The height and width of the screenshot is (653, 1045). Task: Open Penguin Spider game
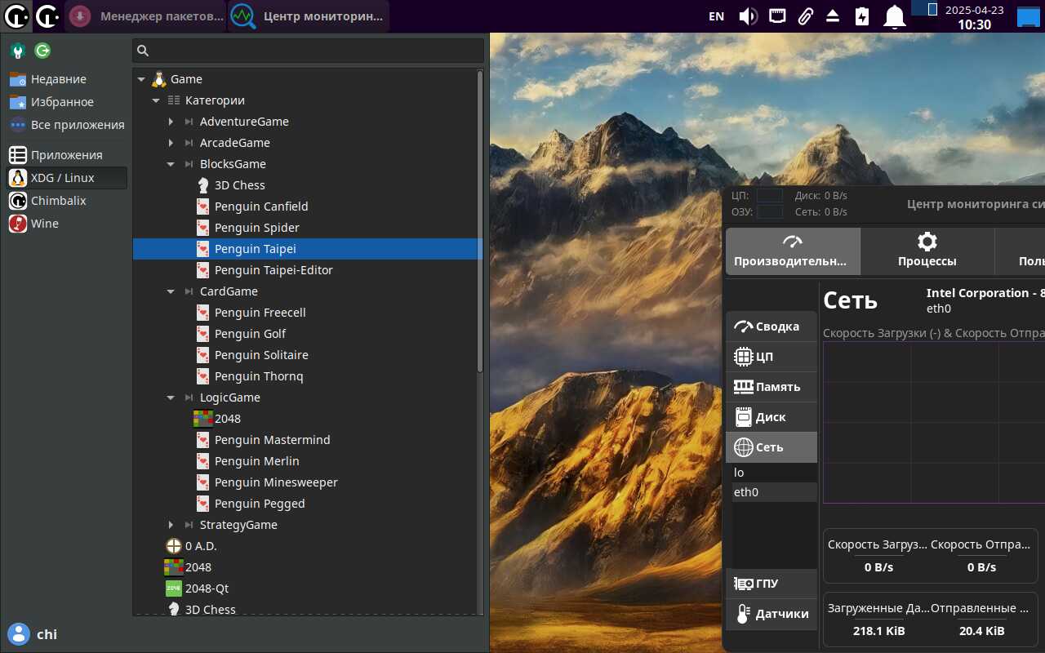[256, 228]
